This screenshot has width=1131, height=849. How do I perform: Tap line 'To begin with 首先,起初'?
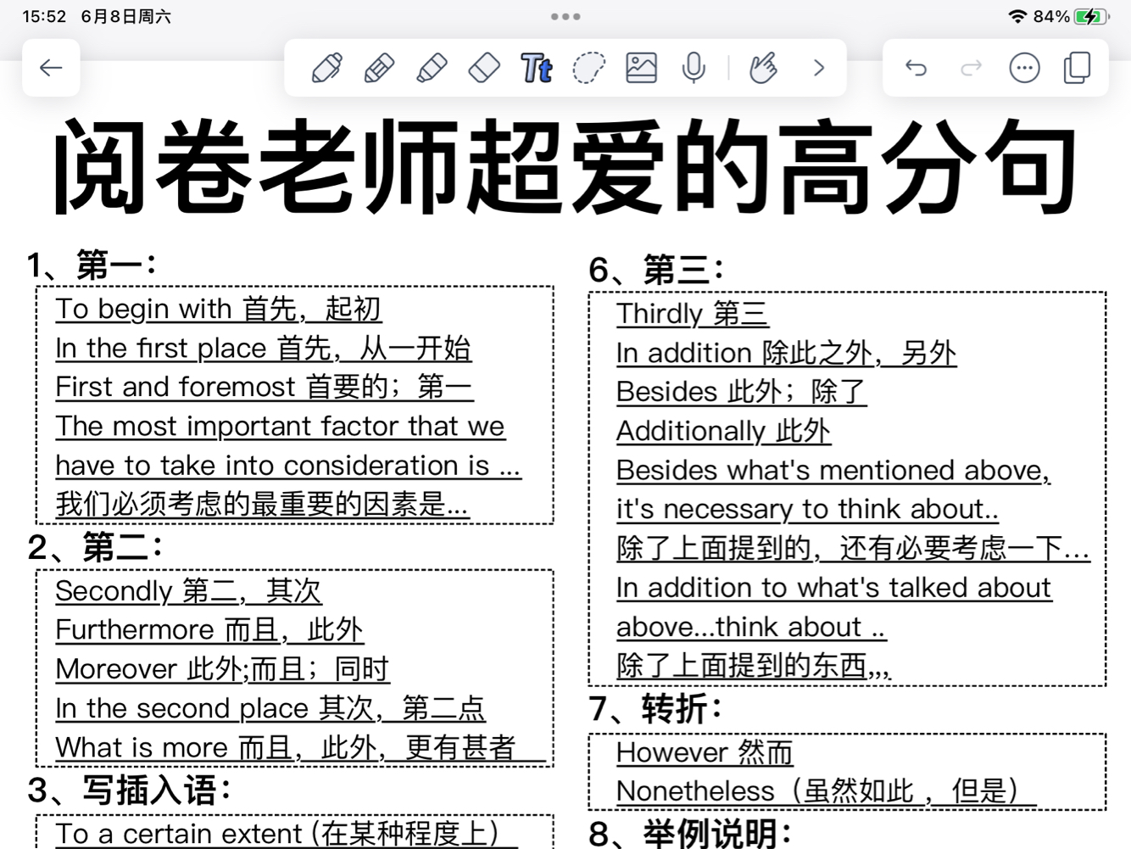coord(219,309)
